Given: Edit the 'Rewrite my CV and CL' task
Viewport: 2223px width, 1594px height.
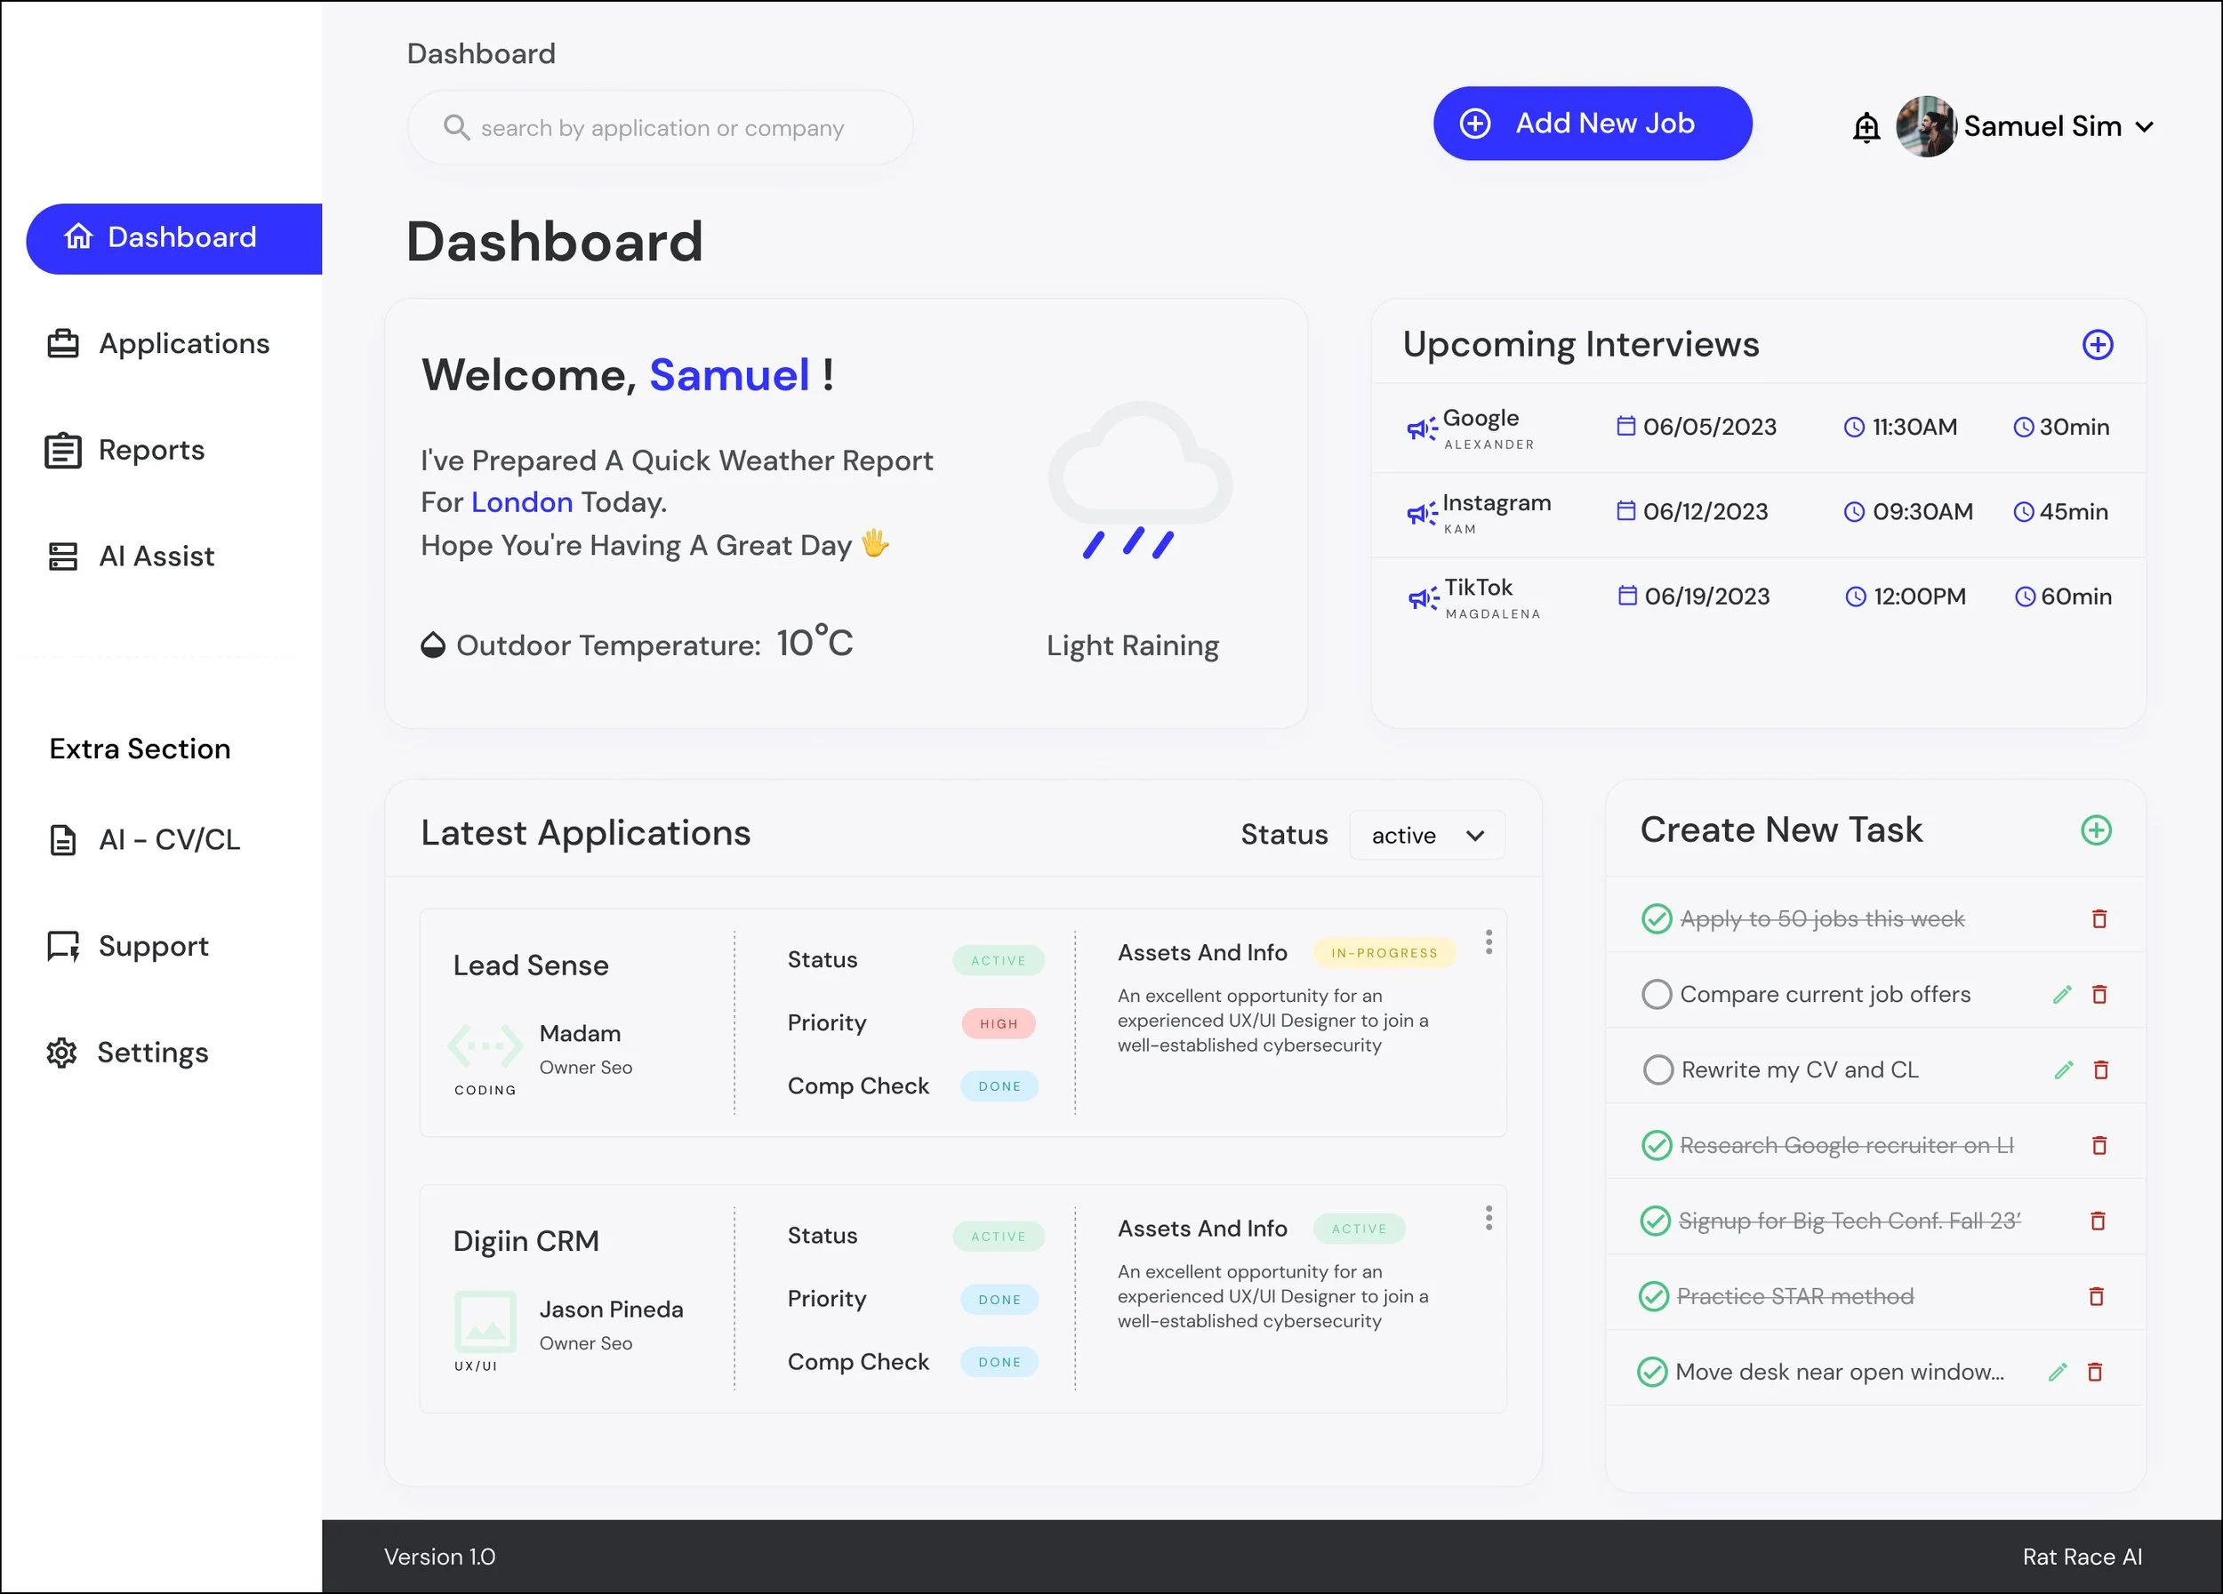Looking at the screenshot, I should click(2062, 1069).
